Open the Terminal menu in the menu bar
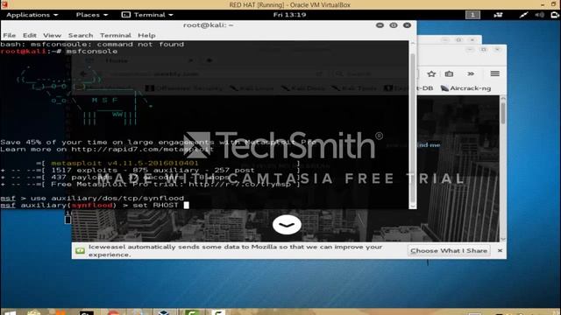 [116, 35]
